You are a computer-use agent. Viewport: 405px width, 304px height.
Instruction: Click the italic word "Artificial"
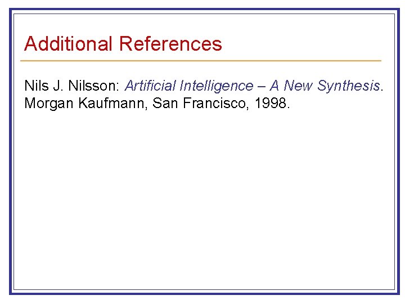(151, 86)
